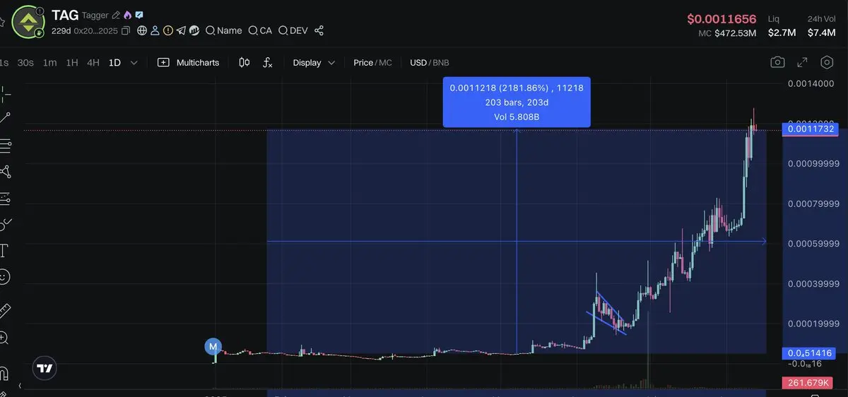The width and height of the screenshot is (848, 397).
Task: Open the emoji smiley tool
Action: click(x=4, y=277)
